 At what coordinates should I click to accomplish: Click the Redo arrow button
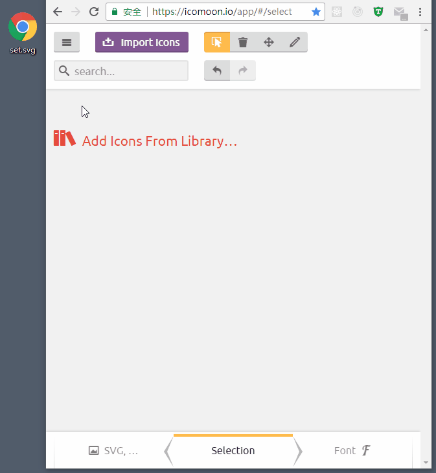[243, 71]
